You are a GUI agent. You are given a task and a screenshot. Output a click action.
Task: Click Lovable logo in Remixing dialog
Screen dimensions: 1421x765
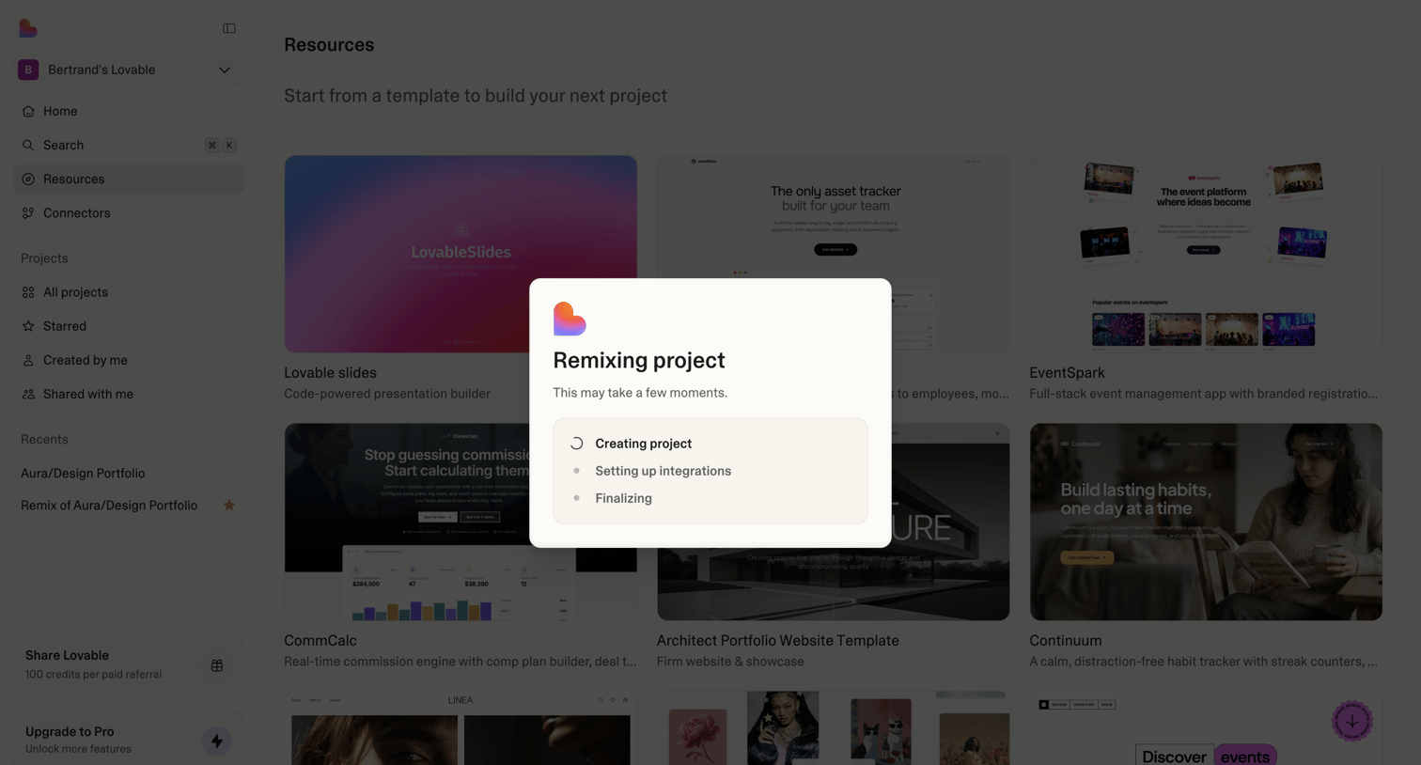(x=570, y=320)
